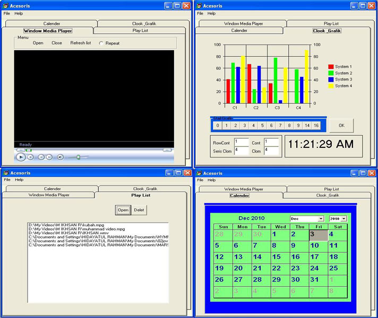Click chart style button 9
Screen dimensions: 378x318
[298, 126]
